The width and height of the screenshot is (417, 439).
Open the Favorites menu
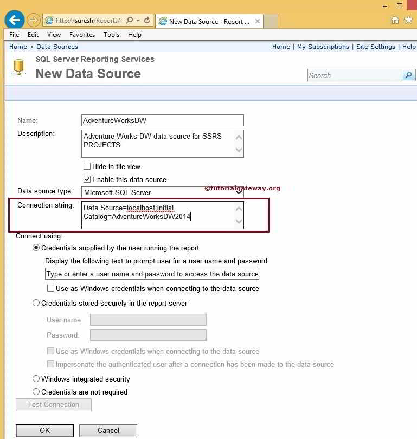[x=82, y=35]
